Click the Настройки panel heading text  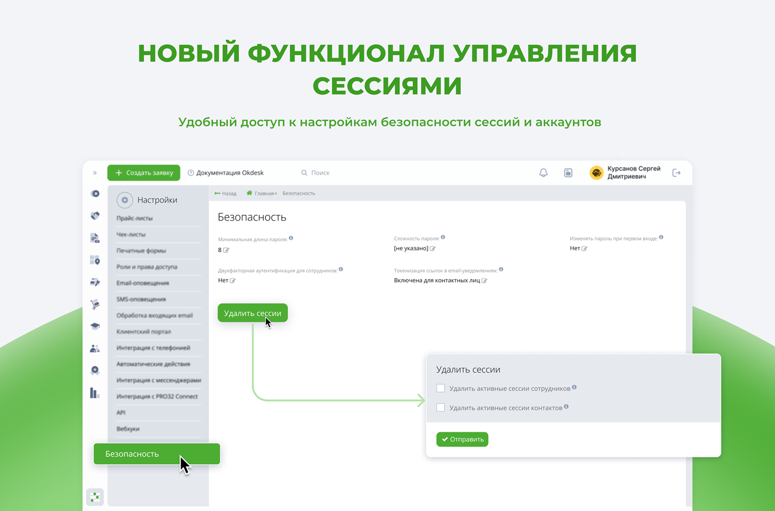[157, 200]
